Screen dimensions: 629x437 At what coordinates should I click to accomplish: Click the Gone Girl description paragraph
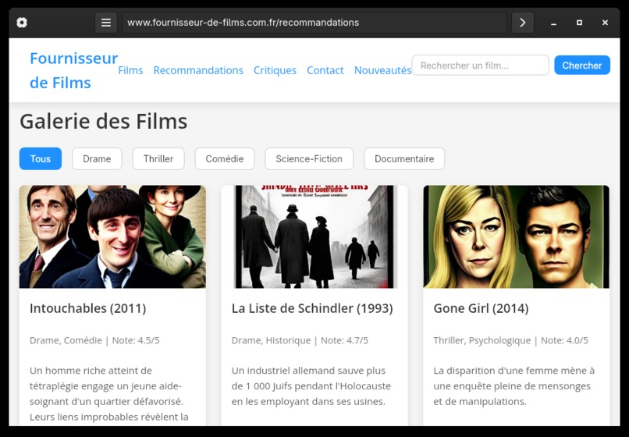(514, 385)
